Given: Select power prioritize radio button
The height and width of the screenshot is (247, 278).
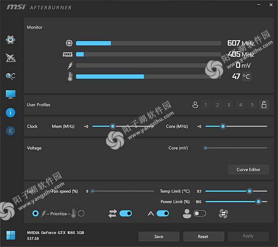Looking at the screenshot, I should tap(36, 214).
